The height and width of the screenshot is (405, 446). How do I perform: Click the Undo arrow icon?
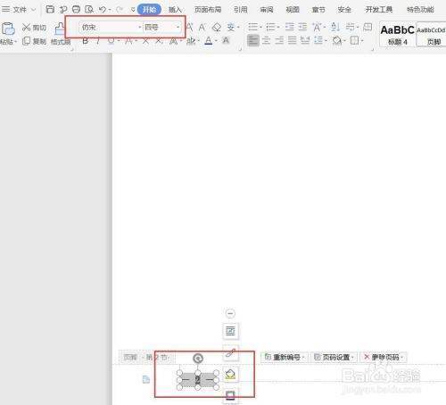[103, 10]
